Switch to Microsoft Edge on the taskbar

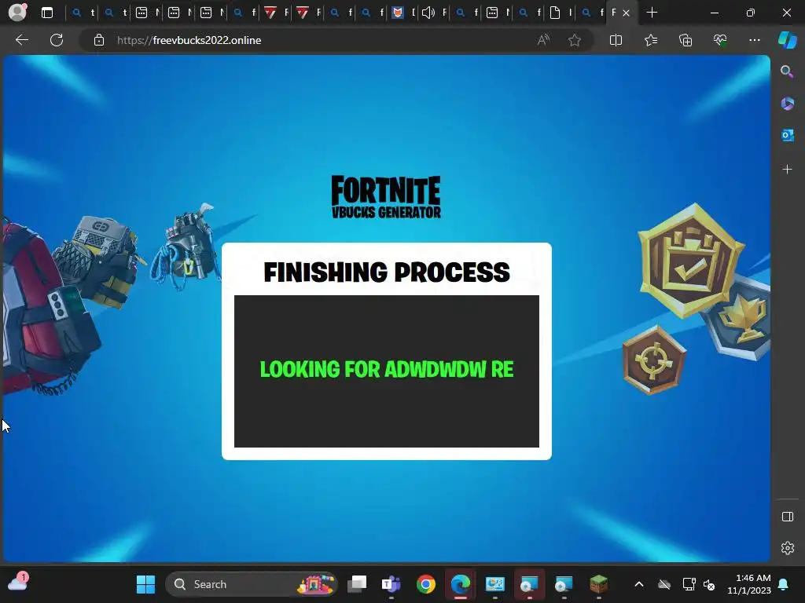pyautogui.click(x=461, y=584)
